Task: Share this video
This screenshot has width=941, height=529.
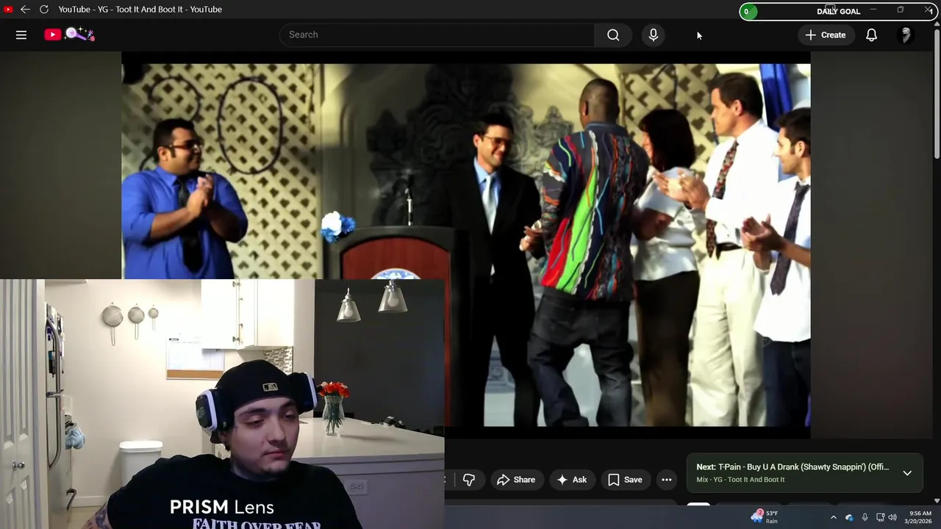Action: click(x=516, y=480)
